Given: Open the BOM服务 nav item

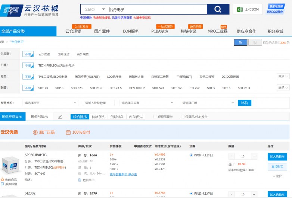Looking at the screenshot, I should [x=131, y=31].
